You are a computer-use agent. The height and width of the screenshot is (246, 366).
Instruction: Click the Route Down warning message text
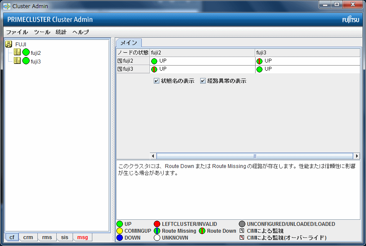[237, 170]
